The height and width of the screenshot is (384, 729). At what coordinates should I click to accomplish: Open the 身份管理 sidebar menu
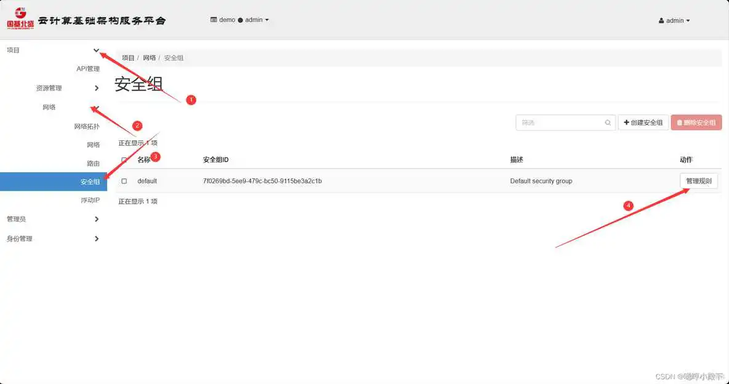click(x=18, y=239)
